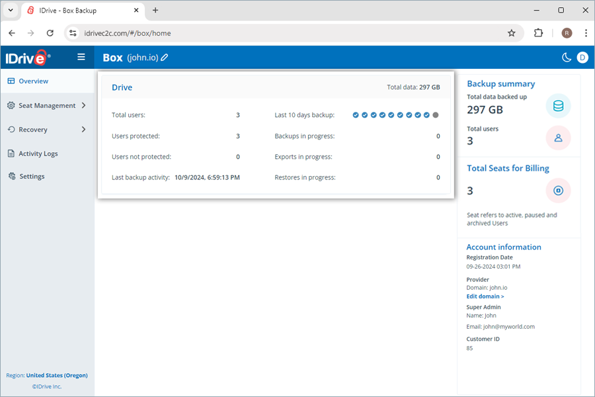Click the Activity Logs document icon
595x397 pixels.
point(11,154)
